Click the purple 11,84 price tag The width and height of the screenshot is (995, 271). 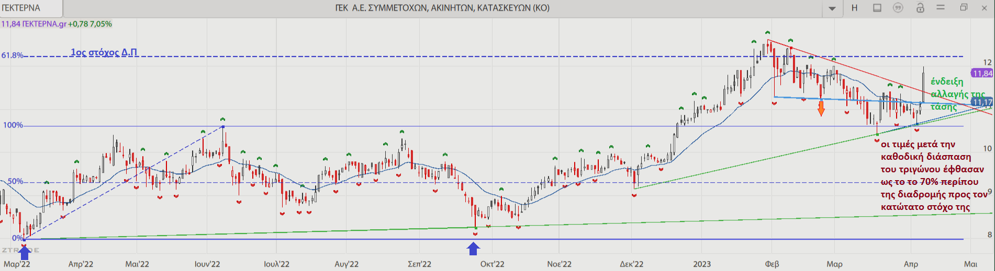982,73
